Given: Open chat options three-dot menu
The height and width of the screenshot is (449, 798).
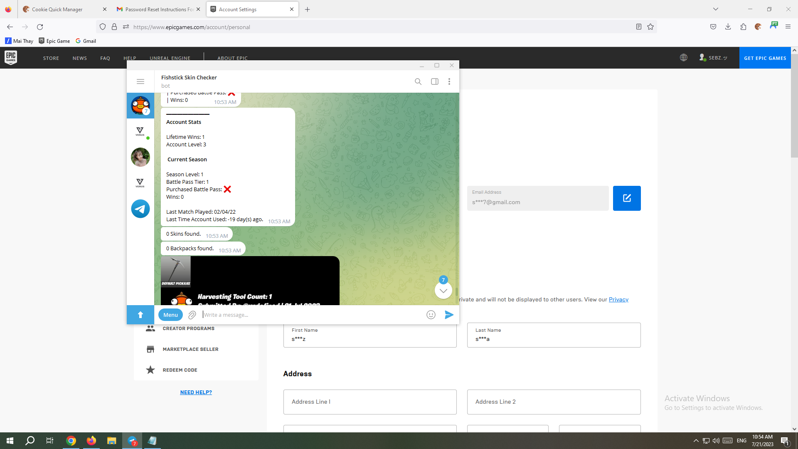Looking at the screenshot, I should click(449, 81).
